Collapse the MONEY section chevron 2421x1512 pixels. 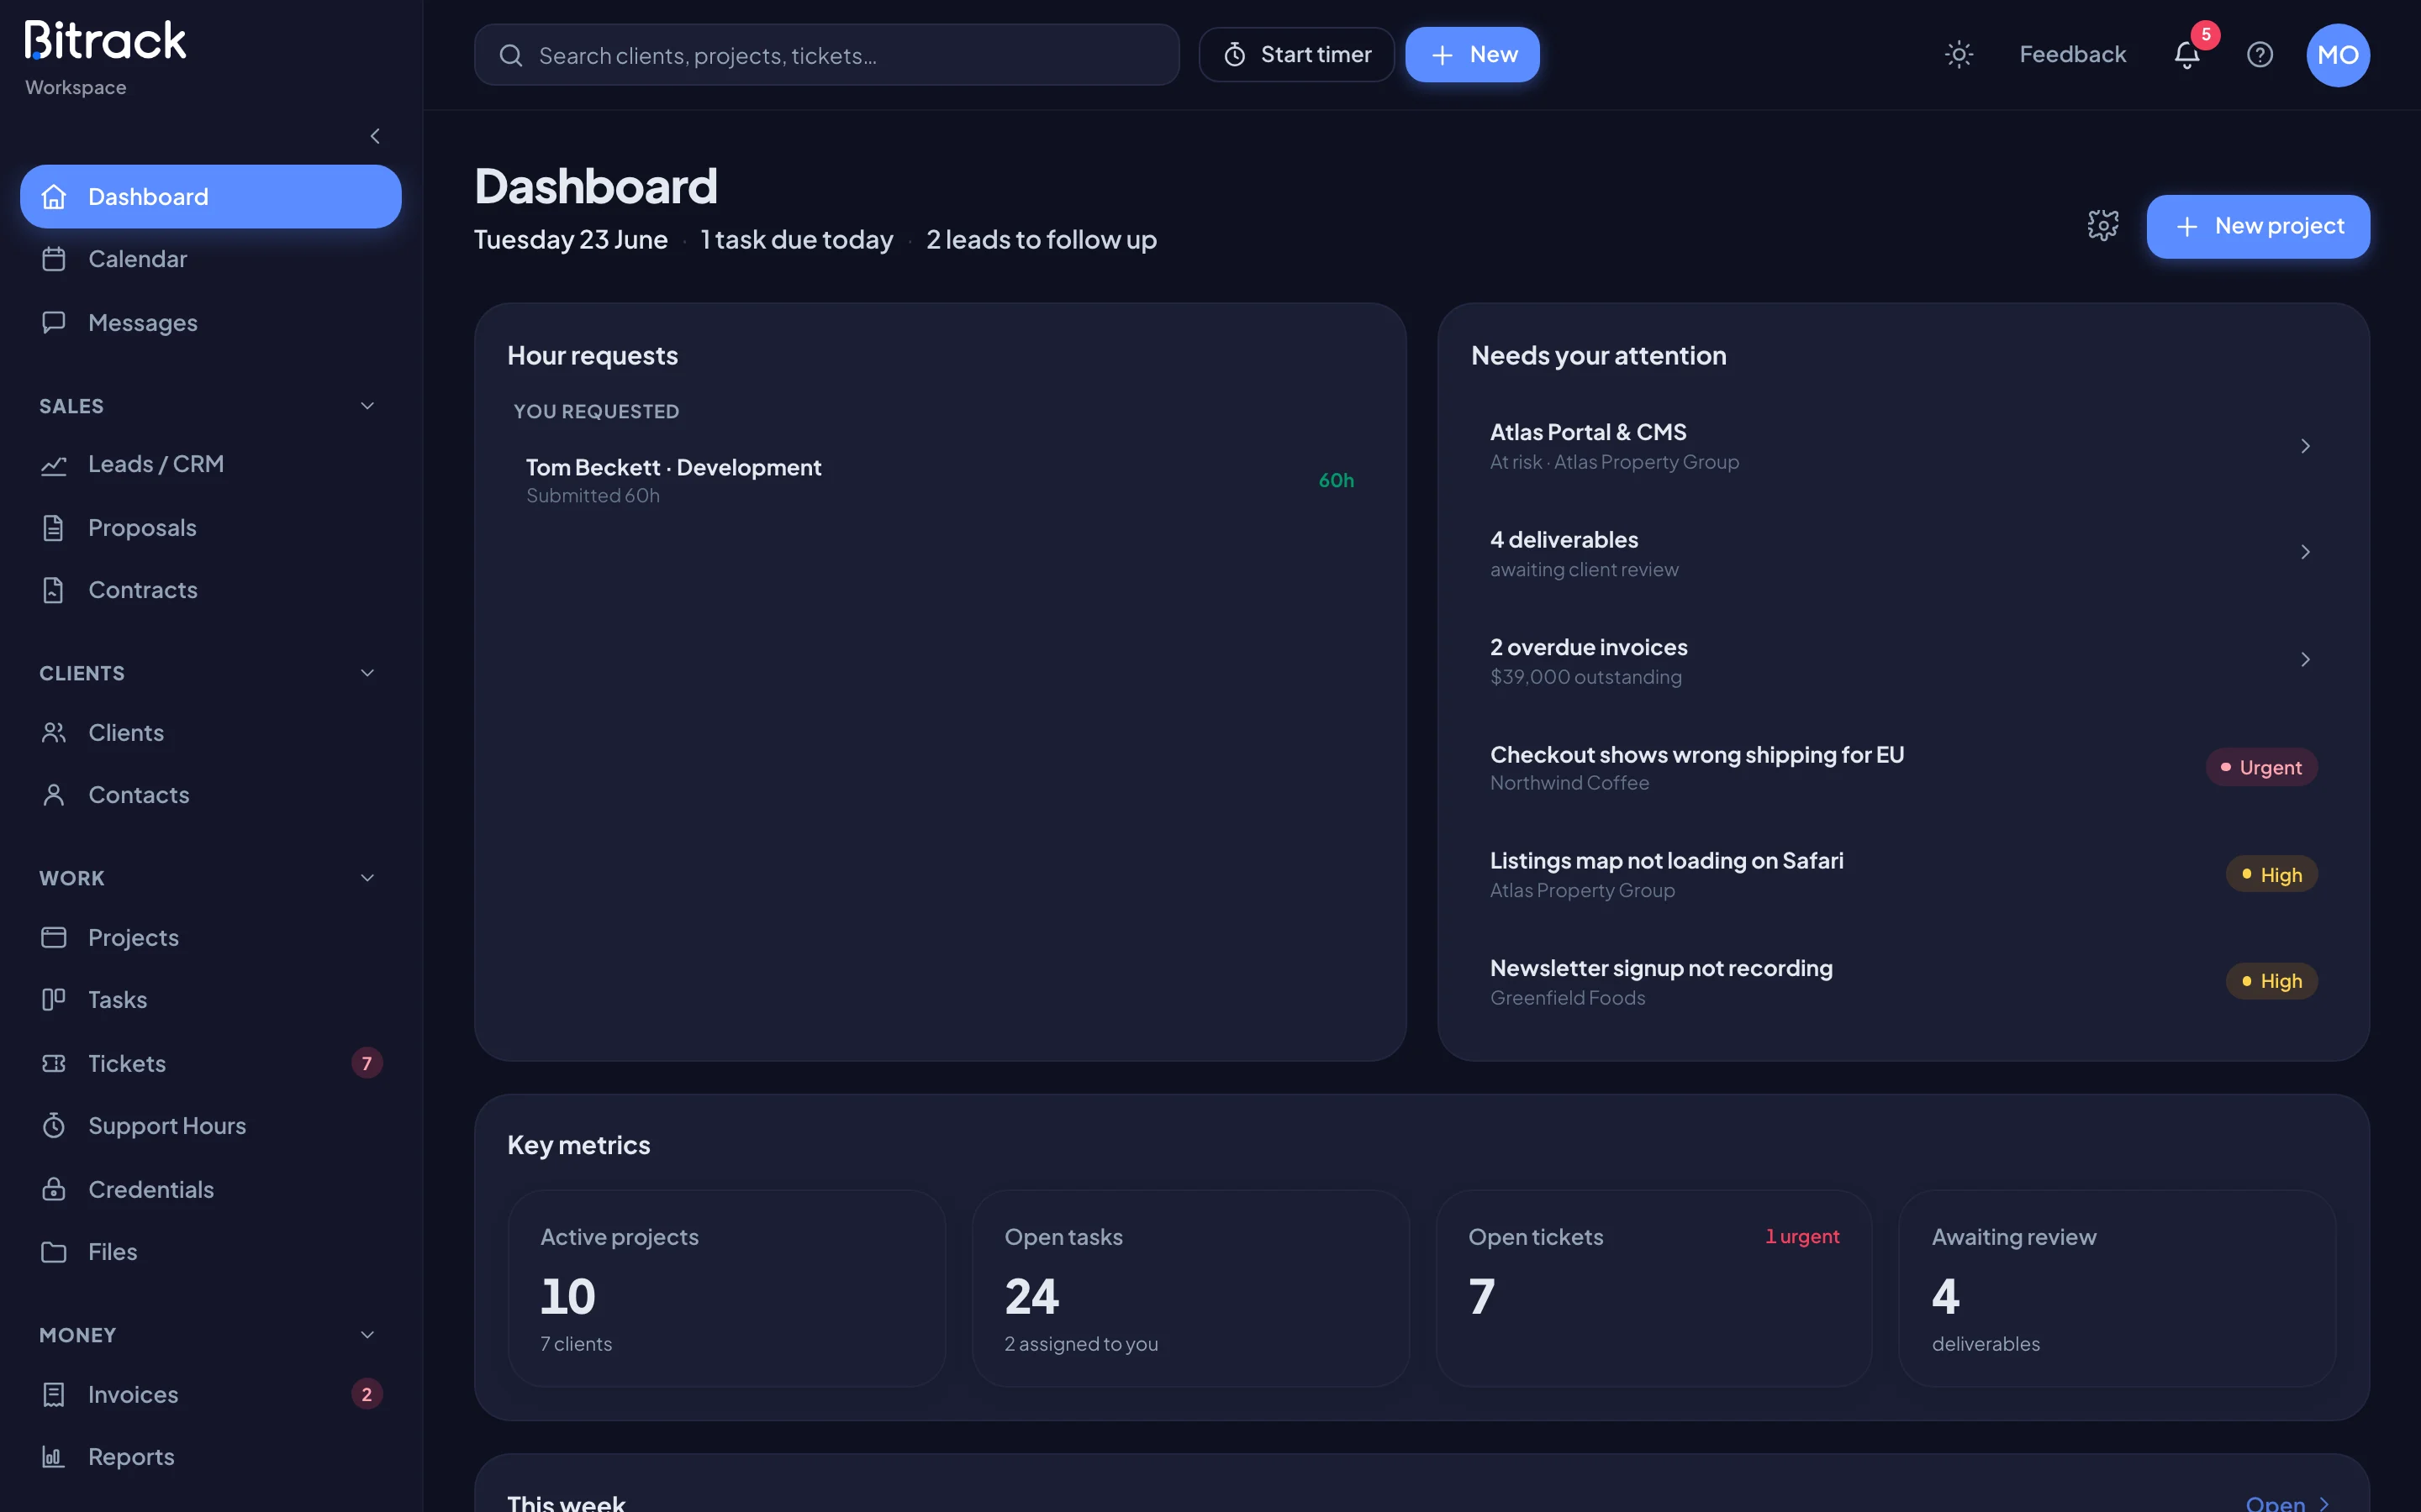pyautogui.click(x=367, y=1335)
